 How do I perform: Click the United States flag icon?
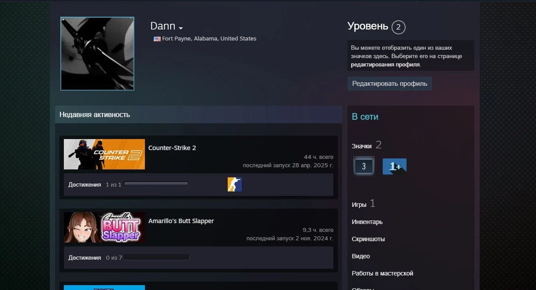click(x=157, y=39)
